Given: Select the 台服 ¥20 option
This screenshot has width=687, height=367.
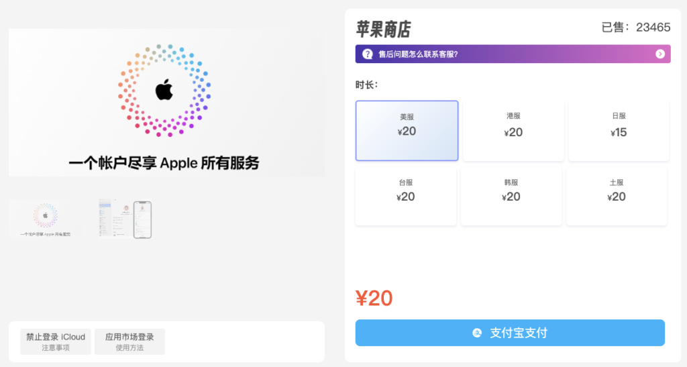Looking at the screenshot, I should [x=406, y=196].
